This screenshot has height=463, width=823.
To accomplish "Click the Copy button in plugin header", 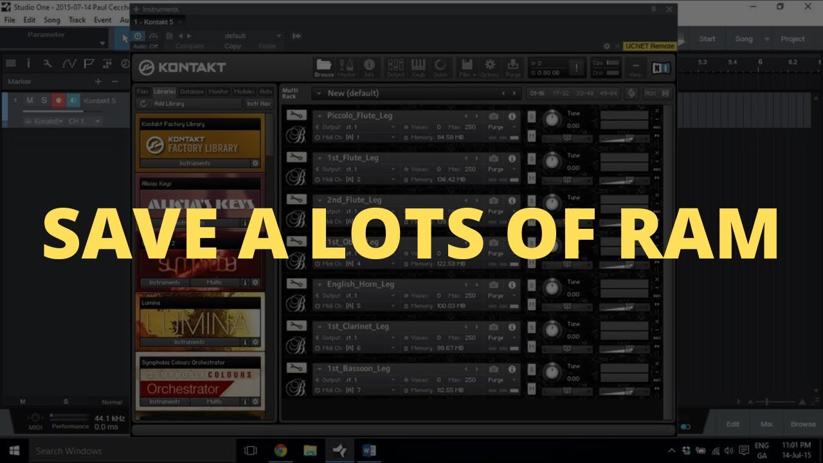I will [233, 46].
